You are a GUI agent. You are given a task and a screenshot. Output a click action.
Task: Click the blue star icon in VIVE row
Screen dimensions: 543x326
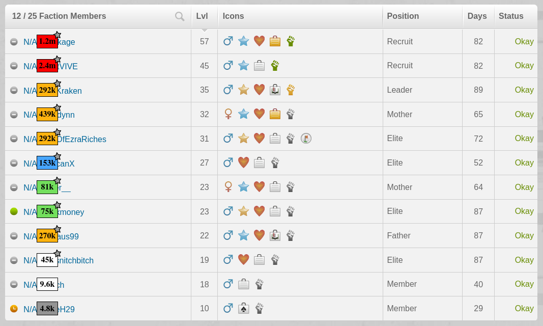click(243, 66)
